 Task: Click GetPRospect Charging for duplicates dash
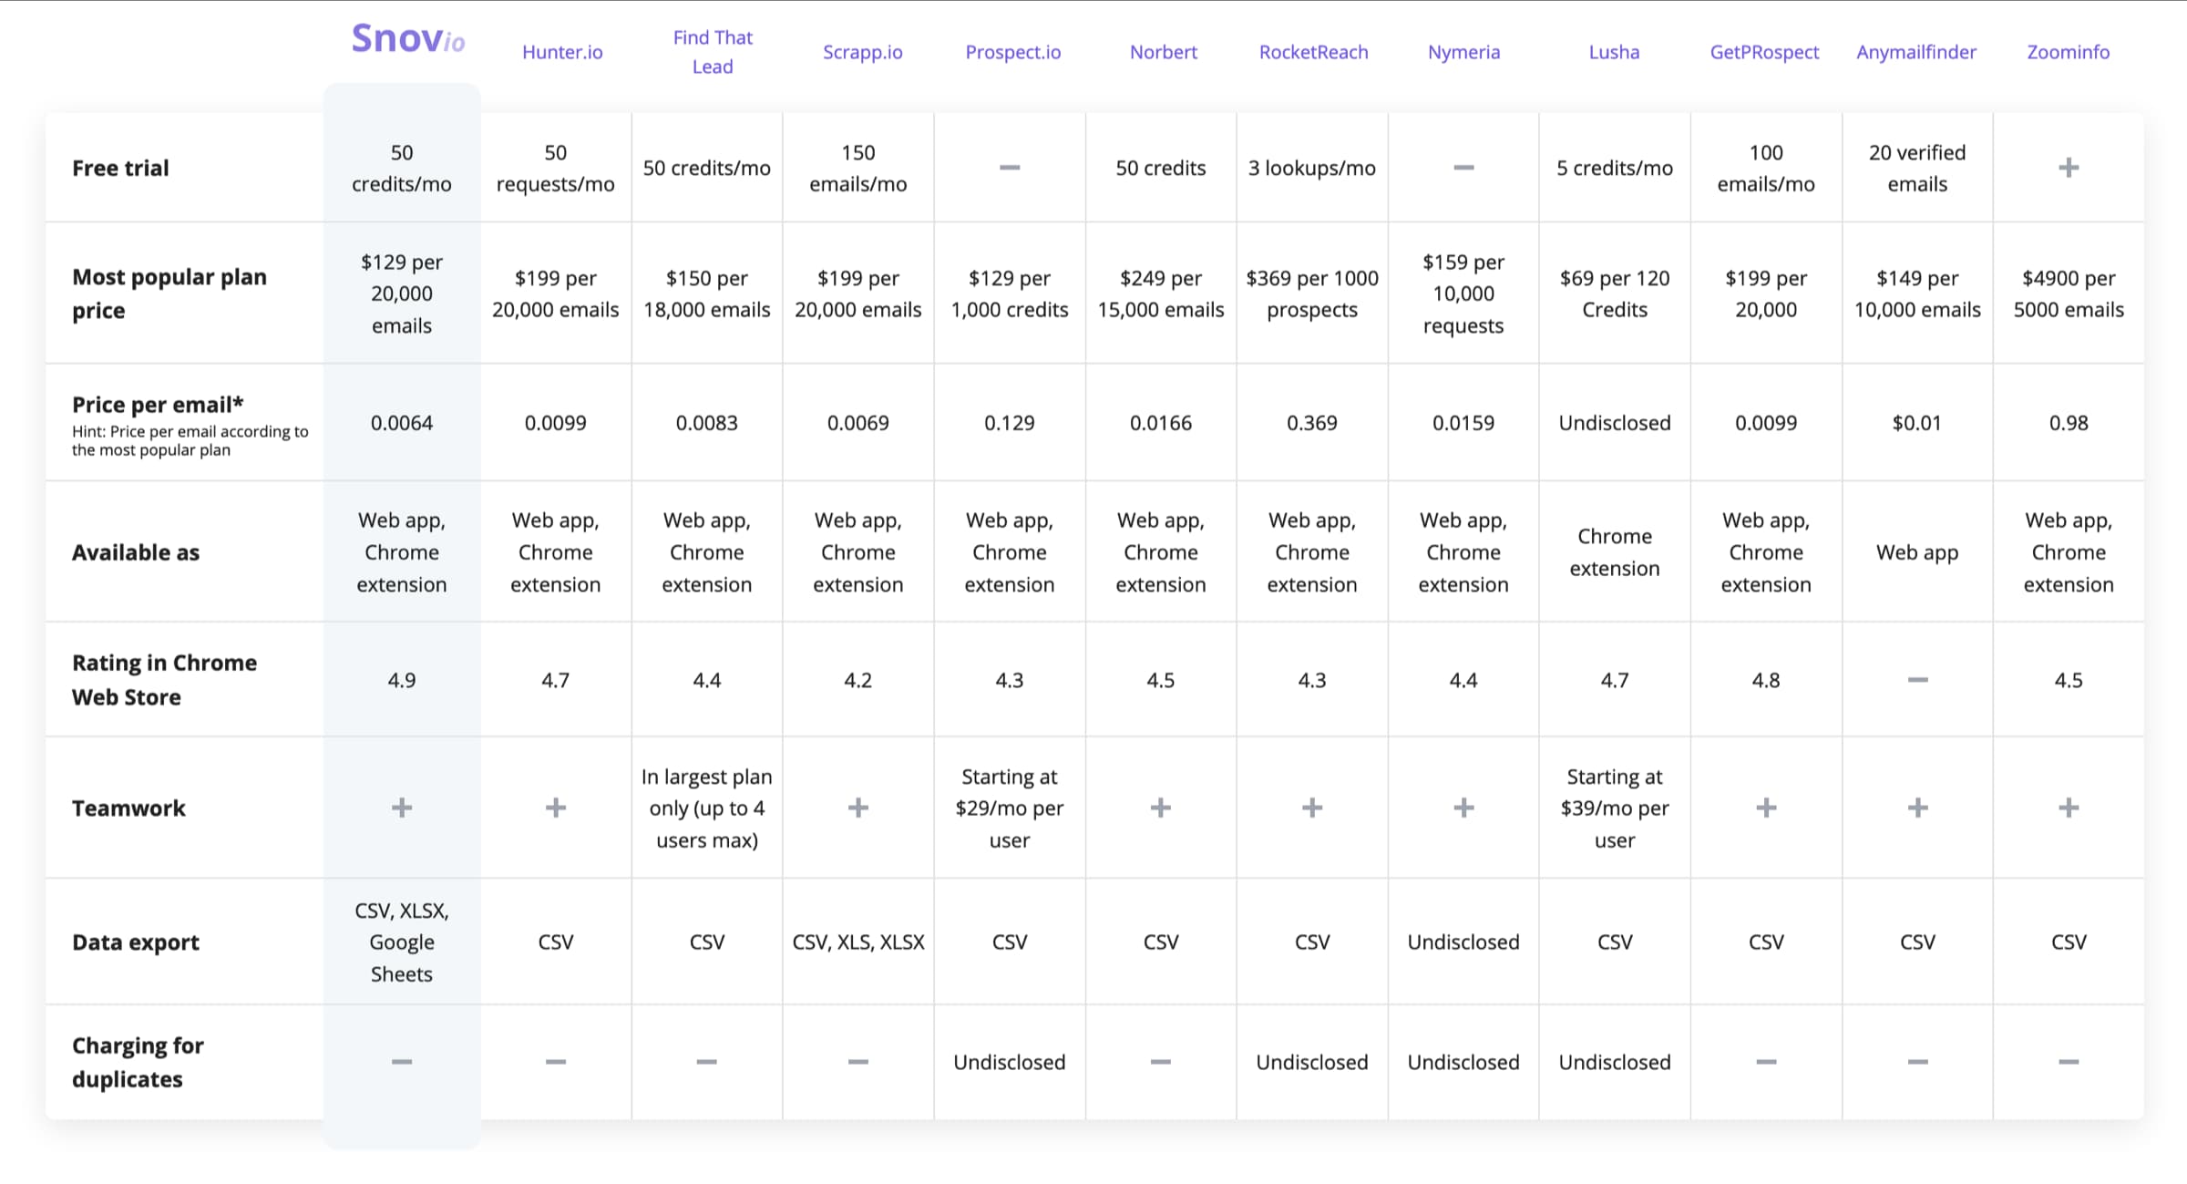click(x=1766, y=1062)
